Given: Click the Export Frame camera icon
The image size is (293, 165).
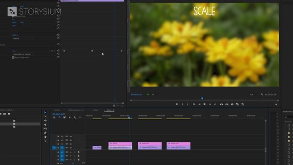Looking at the screenshot, I should click(232, 104).
